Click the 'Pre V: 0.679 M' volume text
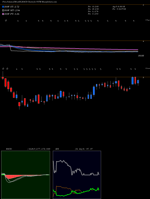 [x=119, y=9]
